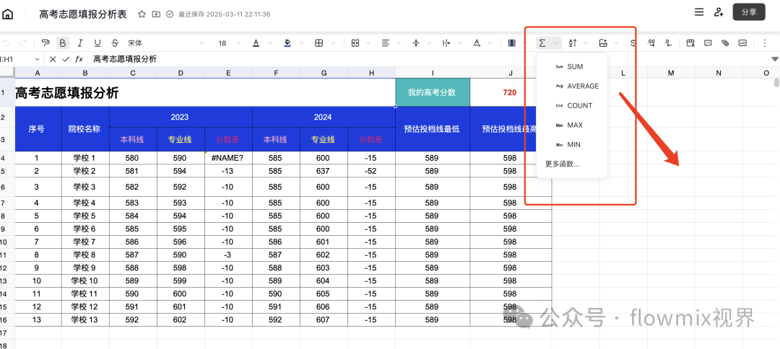Select the #NAME? error cell
This screenshot has width=780, height=349.
(x=228, y=158)
